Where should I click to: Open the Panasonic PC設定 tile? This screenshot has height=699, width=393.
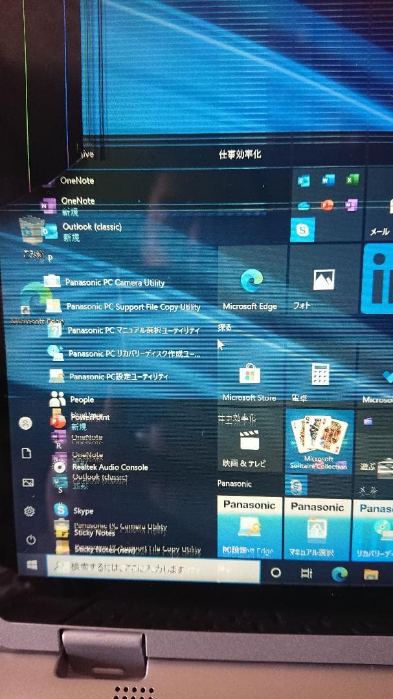pos(250,528)
